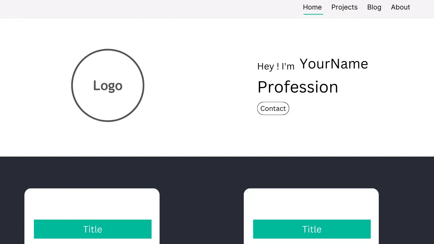
Task: Click the Contact button
Action: [273, 108]
